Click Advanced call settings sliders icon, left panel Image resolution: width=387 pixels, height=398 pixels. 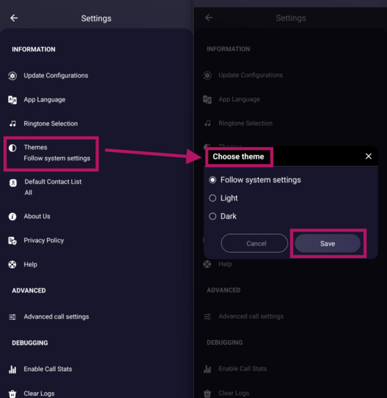click(x=13, y=317)
